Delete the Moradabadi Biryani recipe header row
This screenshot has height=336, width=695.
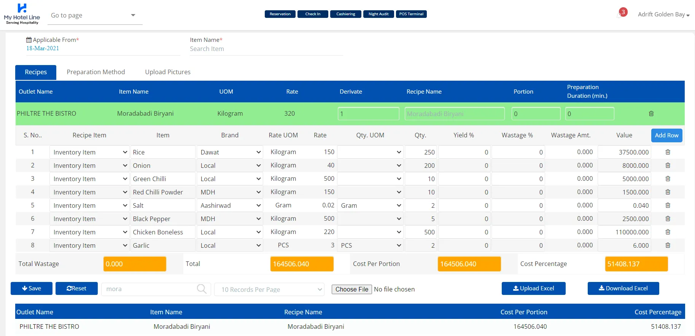click(x=651, y=114)
